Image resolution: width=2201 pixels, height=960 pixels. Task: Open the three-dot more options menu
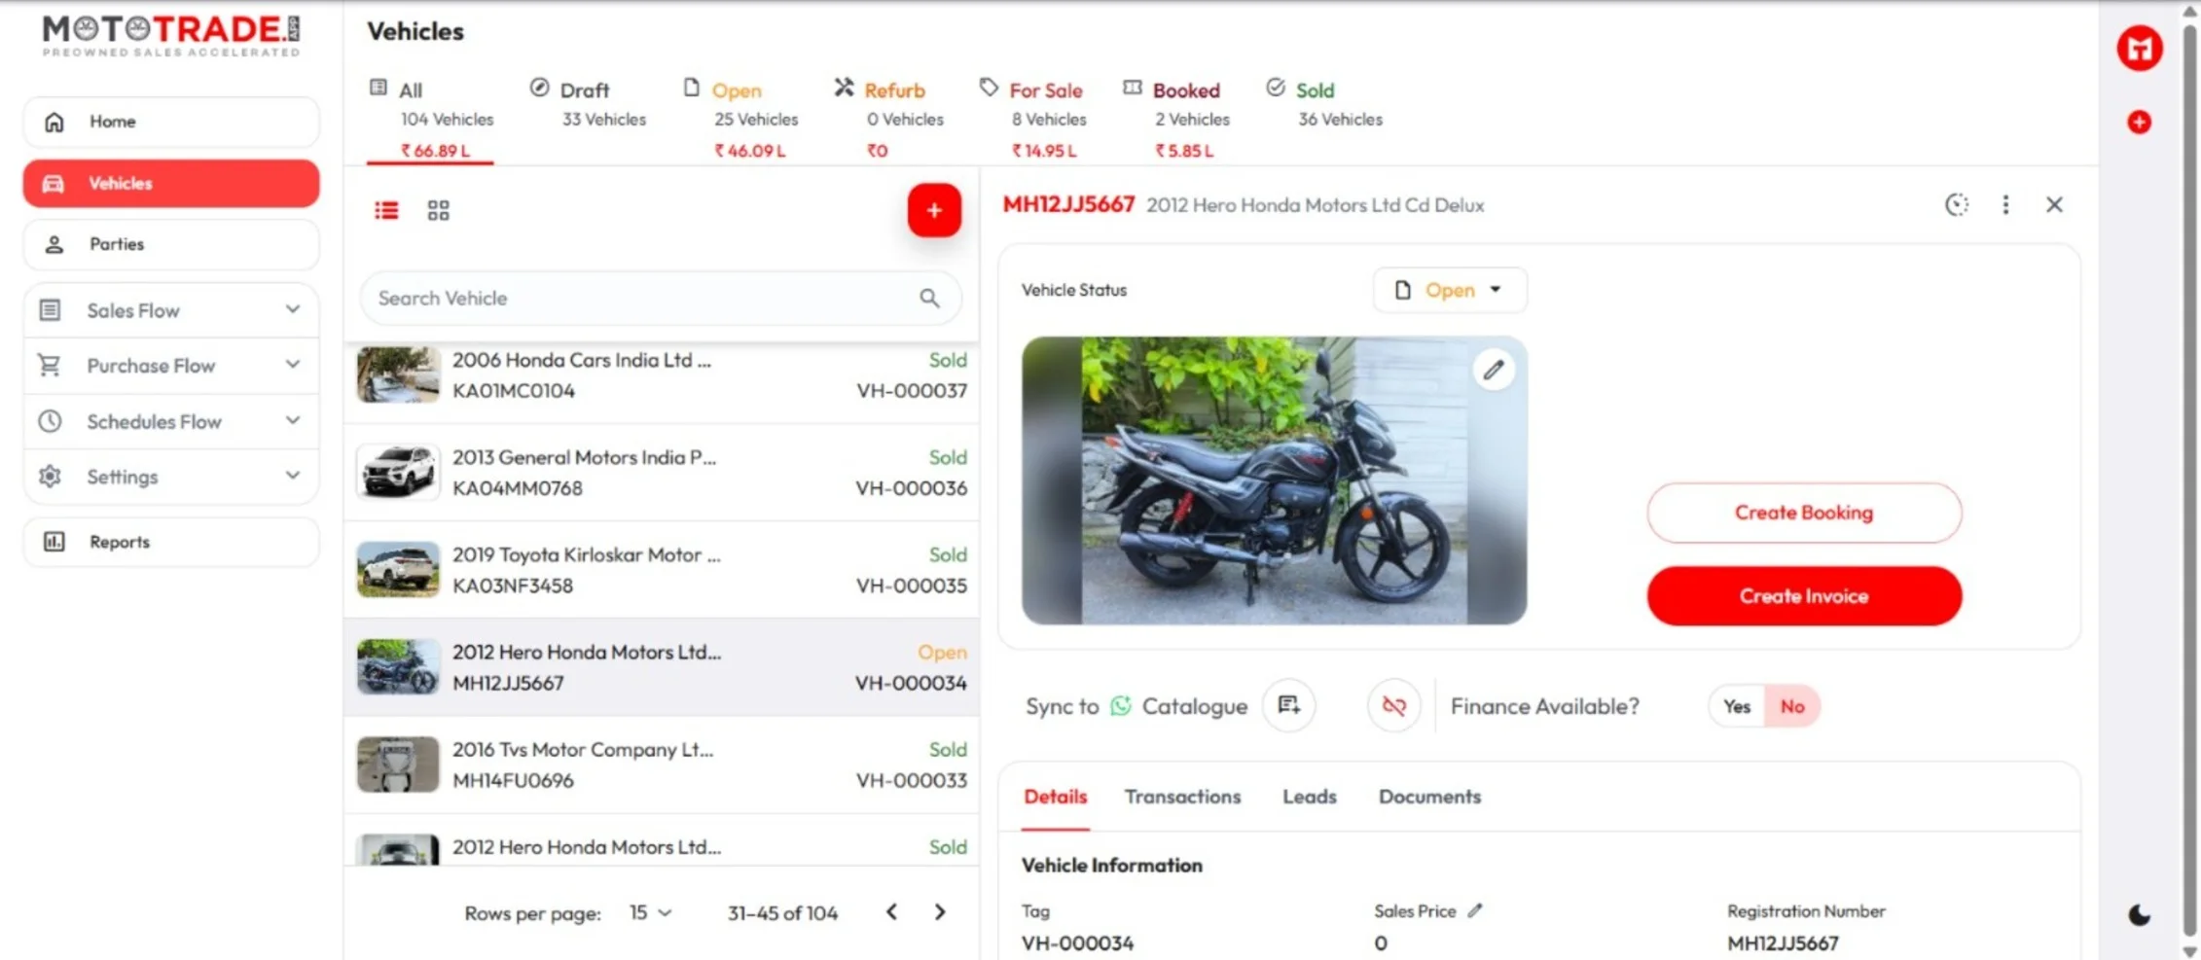tap(2005, 204)
